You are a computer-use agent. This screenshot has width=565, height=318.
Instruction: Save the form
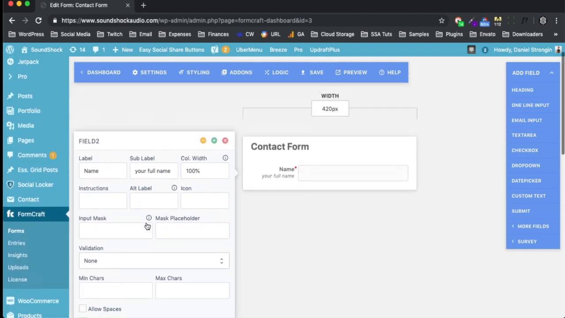(312, 72)
